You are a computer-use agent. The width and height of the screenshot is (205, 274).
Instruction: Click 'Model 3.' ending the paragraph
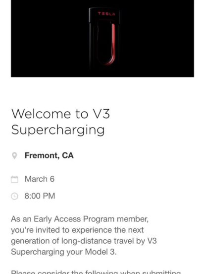101,252
